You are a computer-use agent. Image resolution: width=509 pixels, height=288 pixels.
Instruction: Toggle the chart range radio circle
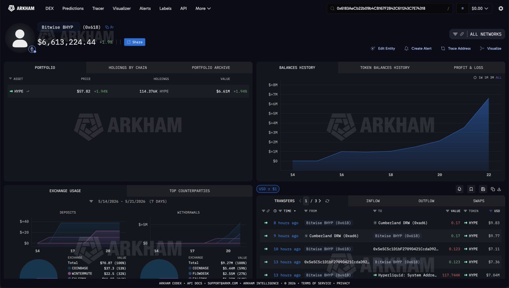click(x=475, y=78)
